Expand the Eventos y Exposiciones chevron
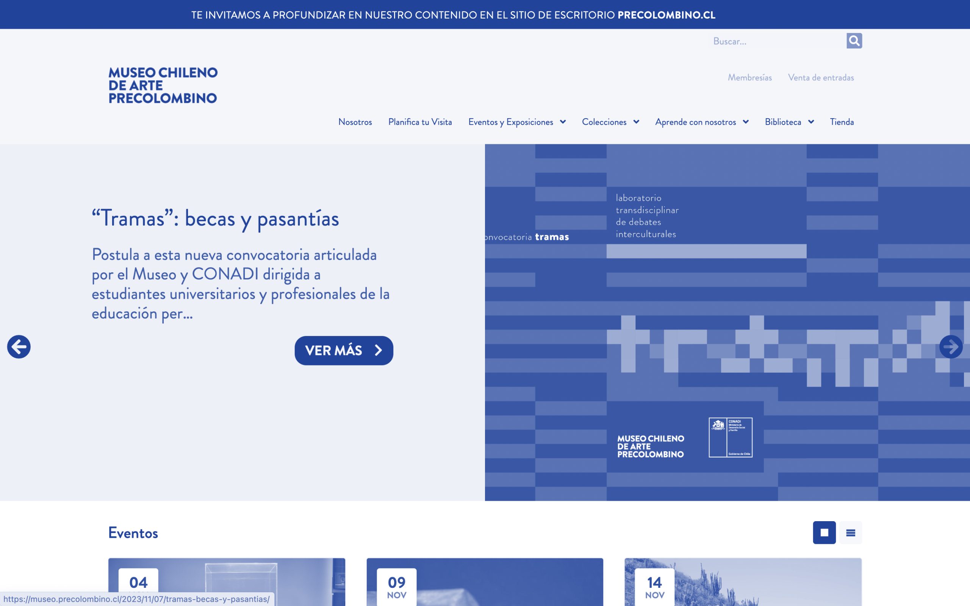 (563, 122)
